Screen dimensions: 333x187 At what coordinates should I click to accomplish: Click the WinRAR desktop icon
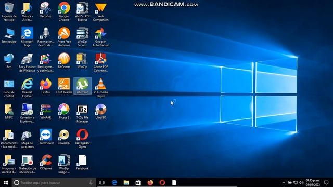click(45, 112)
